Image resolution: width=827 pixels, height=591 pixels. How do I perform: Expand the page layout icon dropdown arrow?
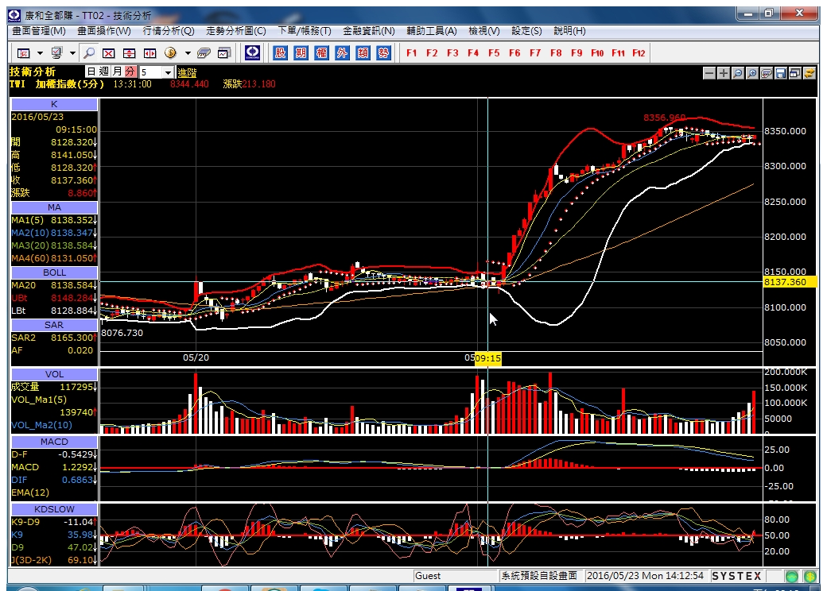(x=40, y=53)
